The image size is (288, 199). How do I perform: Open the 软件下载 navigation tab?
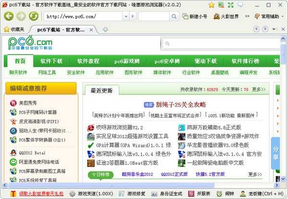pos(51,61)
